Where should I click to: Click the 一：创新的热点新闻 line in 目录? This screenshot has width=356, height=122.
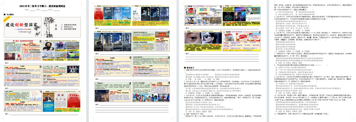point(69,24)
